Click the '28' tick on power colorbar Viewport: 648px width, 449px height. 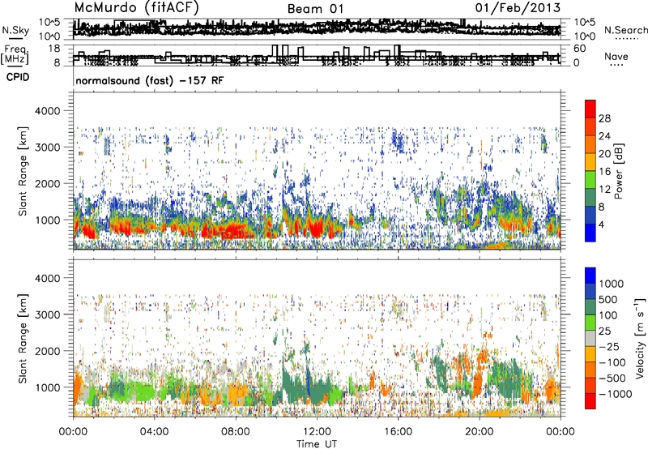[x=604, y=118]
